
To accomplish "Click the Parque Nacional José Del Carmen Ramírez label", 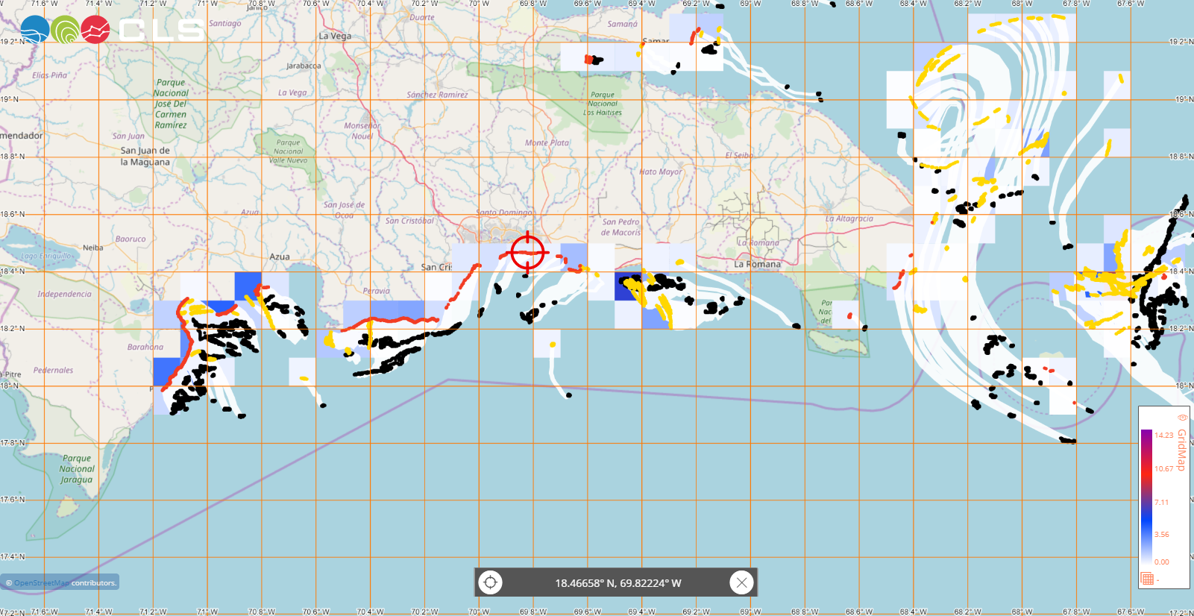I will point(171,104).
